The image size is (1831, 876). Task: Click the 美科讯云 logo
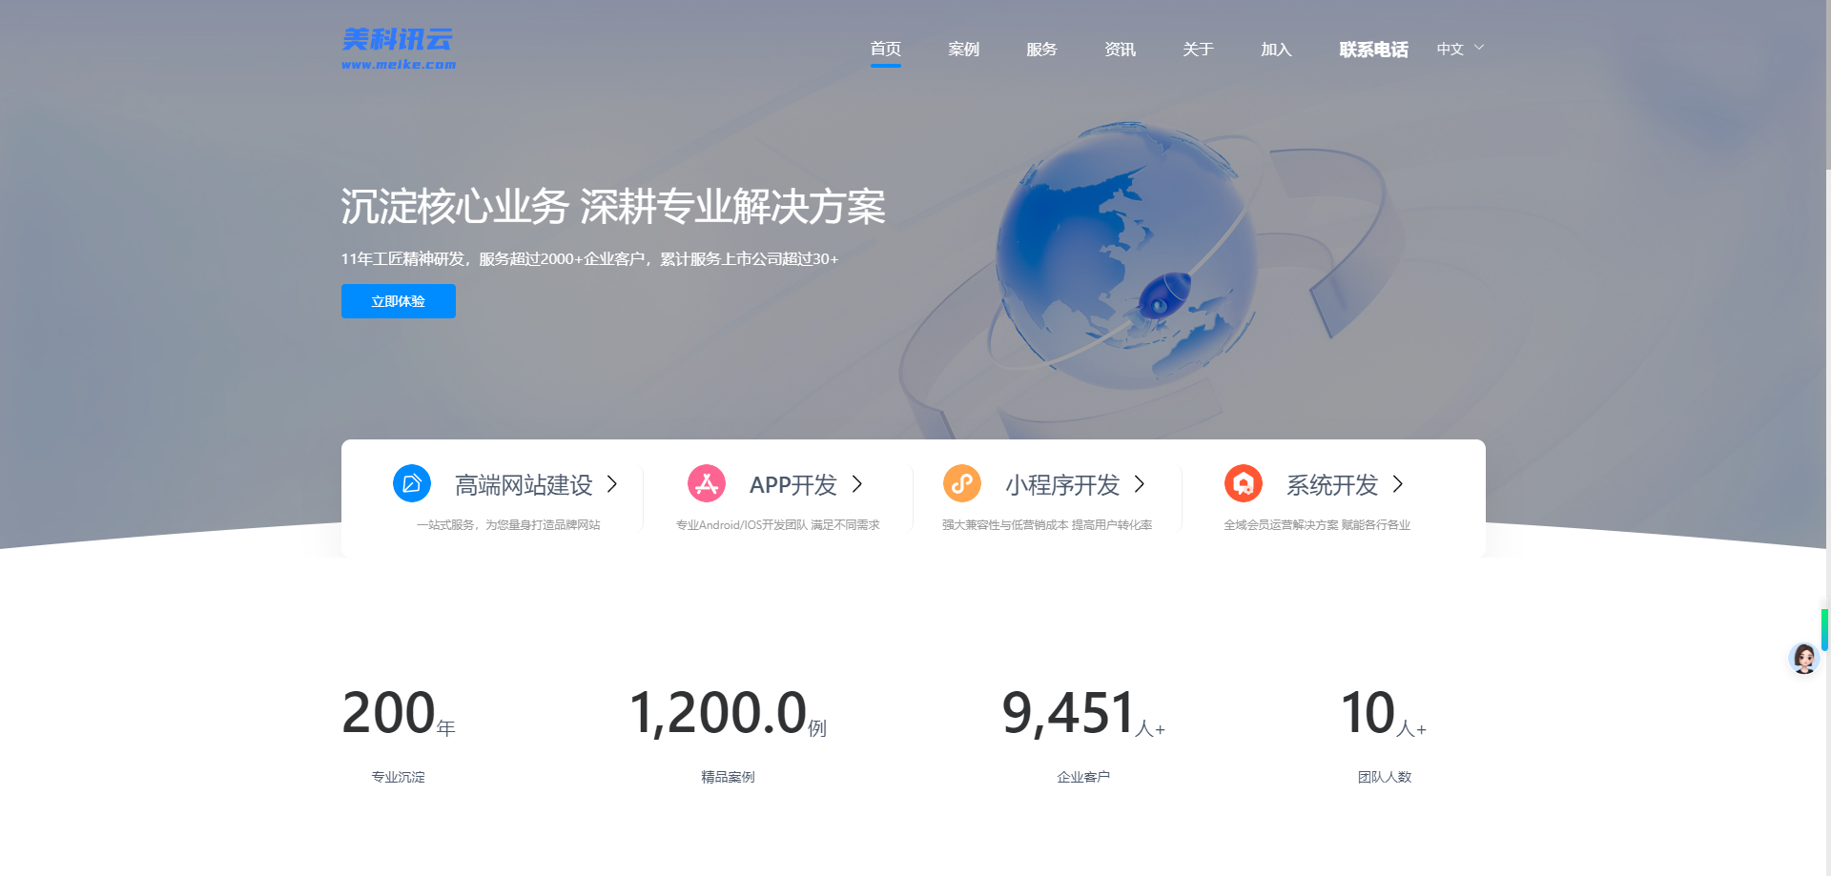(x=398, y=45)
